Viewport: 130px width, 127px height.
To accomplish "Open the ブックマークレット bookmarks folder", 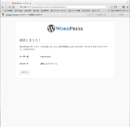I will point(58,11).
